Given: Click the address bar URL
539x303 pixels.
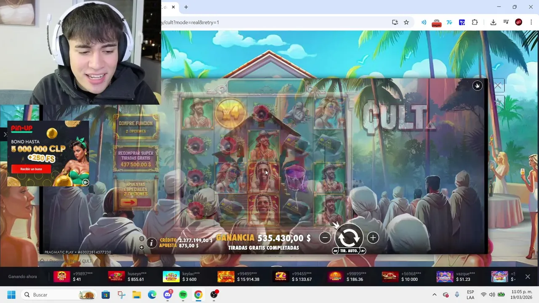Looking at the screenshot, I should (x=189, y=22).
